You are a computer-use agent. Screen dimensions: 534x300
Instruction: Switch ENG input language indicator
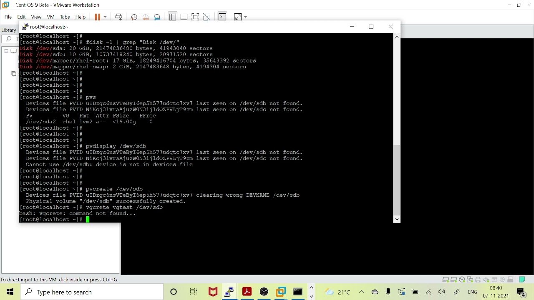click(473, 292)
